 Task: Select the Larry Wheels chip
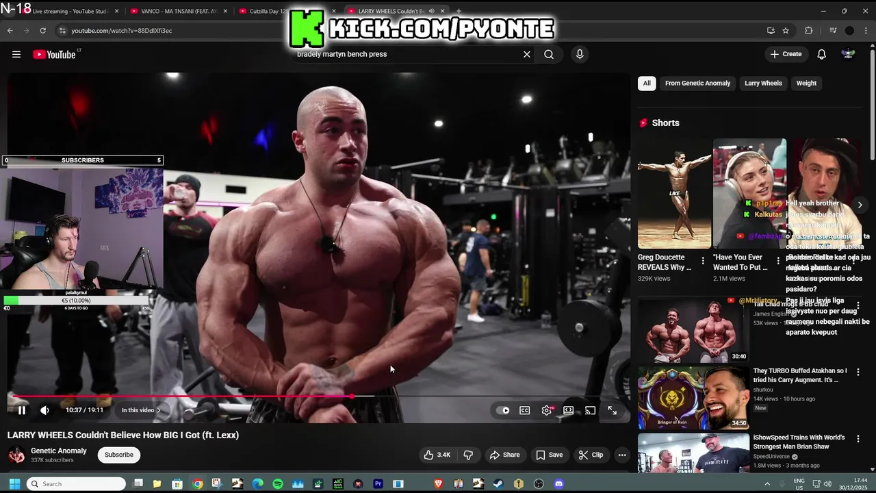[763, 83]
